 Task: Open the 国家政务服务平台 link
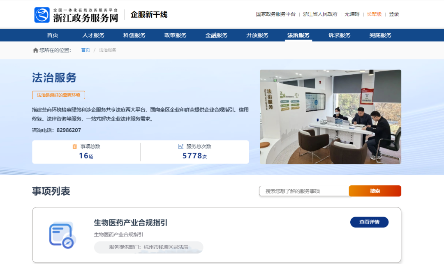point(276,14)
